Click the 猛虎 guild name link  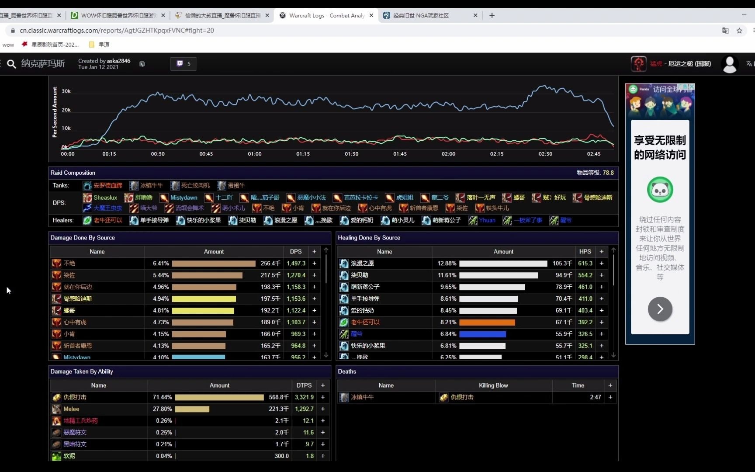click(x=656, y=64)
